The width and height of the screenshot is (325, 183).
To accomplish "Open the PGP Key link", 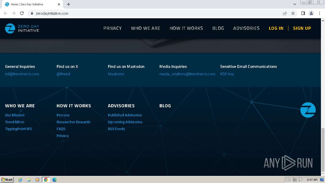I will pos(227,74).
